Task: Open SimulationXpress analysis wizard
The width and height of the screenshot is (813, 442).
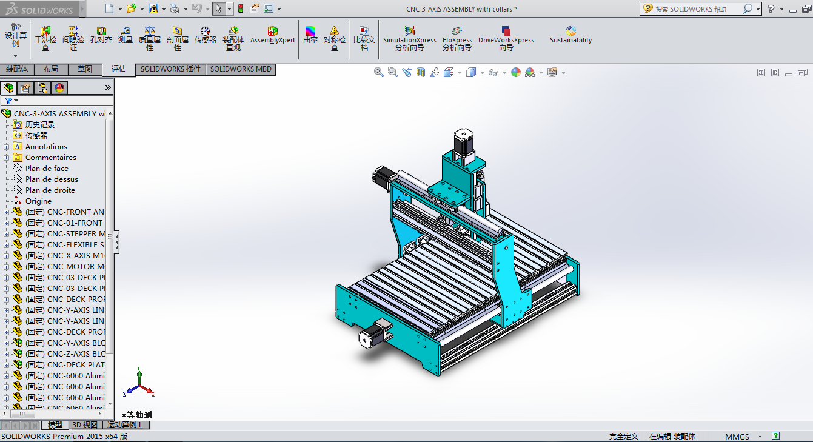Action: pyautogui.click(x=410, y=31)
